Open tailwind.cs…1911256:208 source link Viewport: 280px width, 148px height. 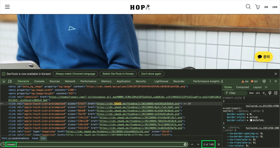click(262, 128)
